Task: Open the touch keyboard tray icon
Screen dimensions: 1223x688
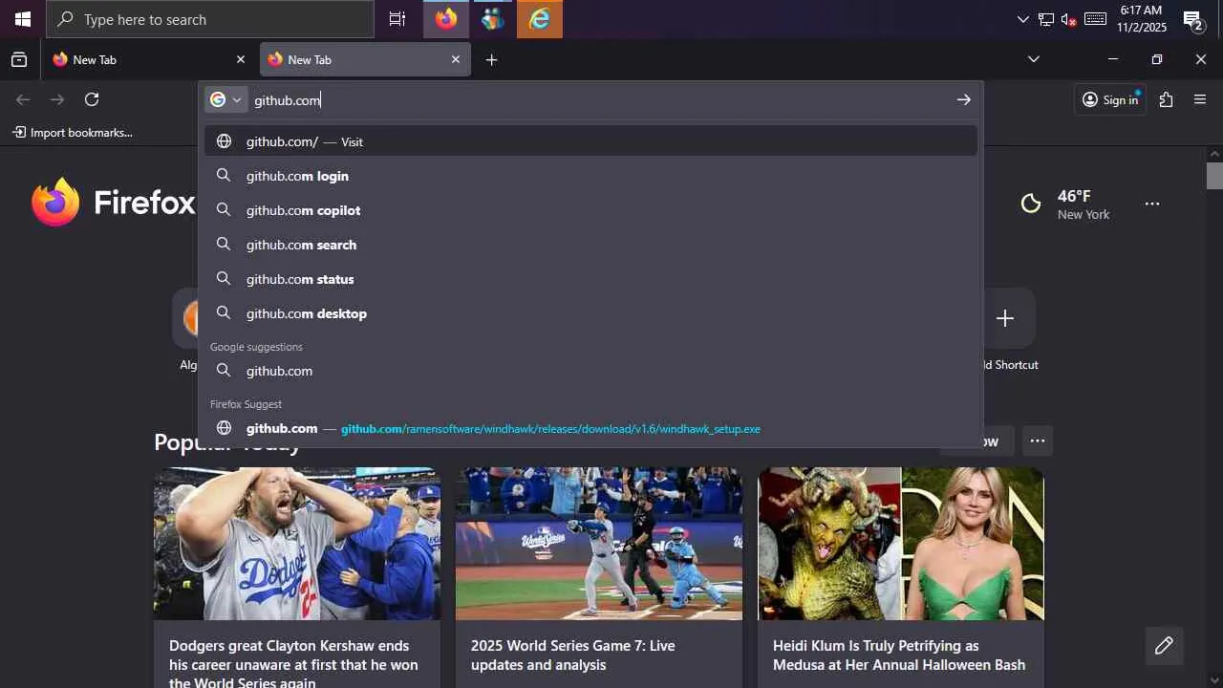Action: pos(1096,19)
